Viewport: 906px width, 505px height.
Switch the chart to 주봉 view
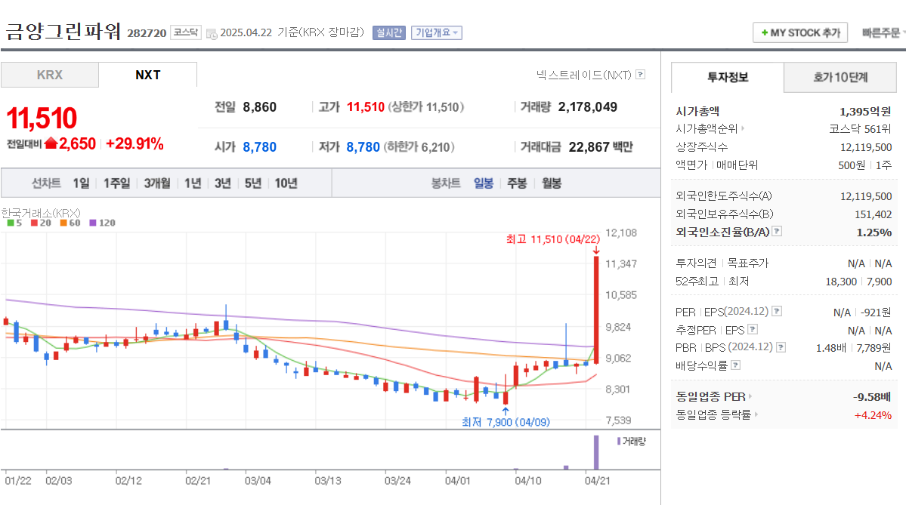click(516, 183)
